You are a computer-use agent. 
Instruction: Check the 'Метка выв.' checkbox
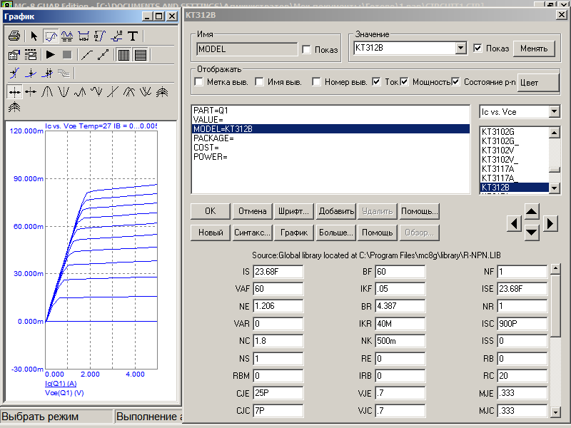point(199,82)
